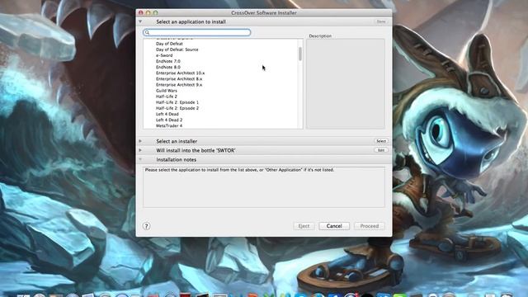Collapse the 'Select an application to install' section
This screenshot has height=297, width=528.
pos(140,21)
